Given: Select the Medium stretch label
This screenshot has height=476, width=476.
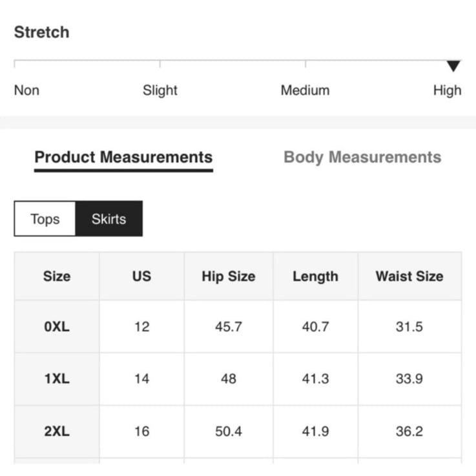Looking at the screenshot, I should coord(305,90).
